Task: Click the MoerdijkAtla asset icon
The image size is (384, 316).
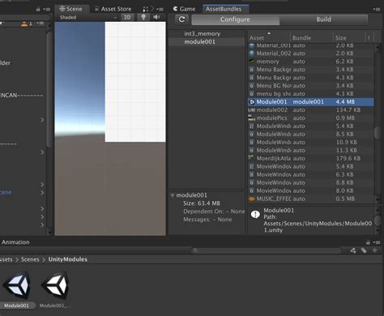Action: click(x=251, y=158)
